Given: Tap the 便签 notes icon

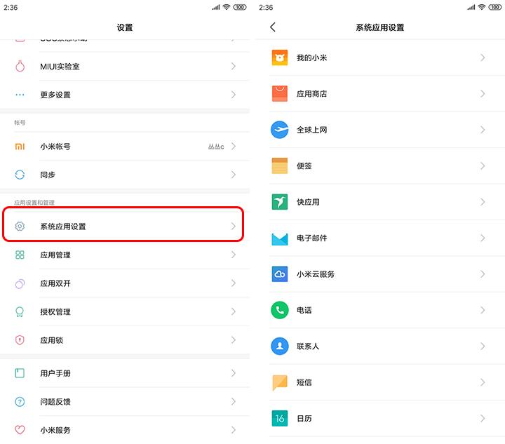Looking at the screenshot, I should tap(280, 166).
